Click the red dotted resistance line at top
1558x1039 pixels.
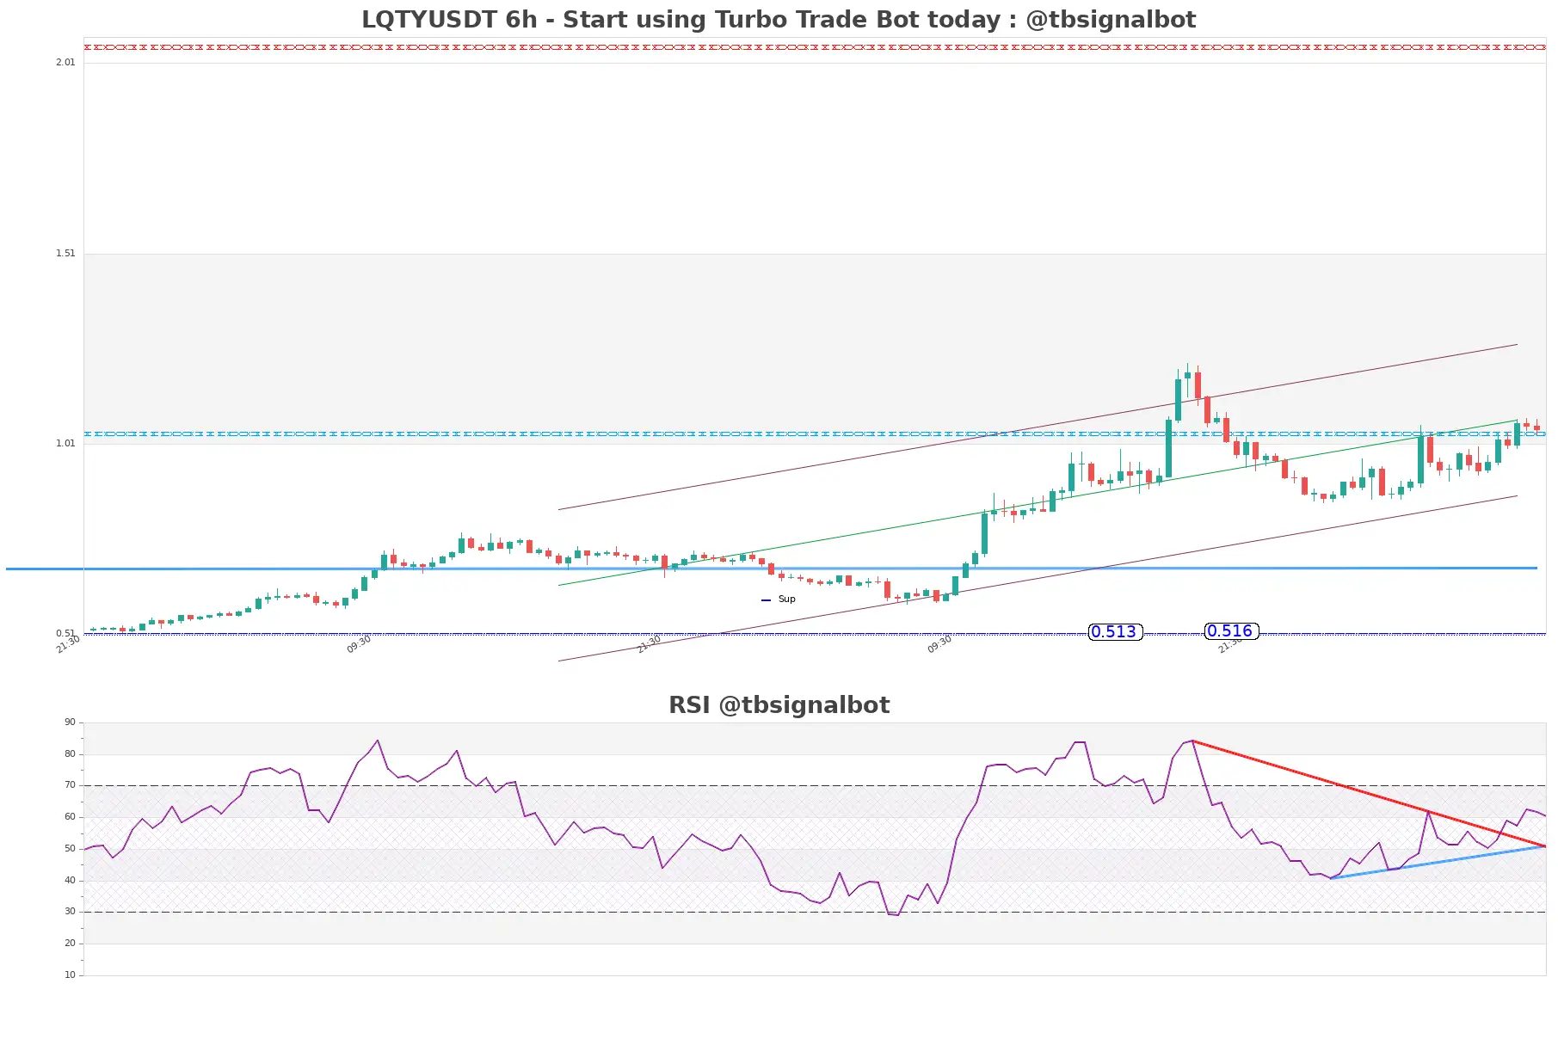tap(815, 47)
